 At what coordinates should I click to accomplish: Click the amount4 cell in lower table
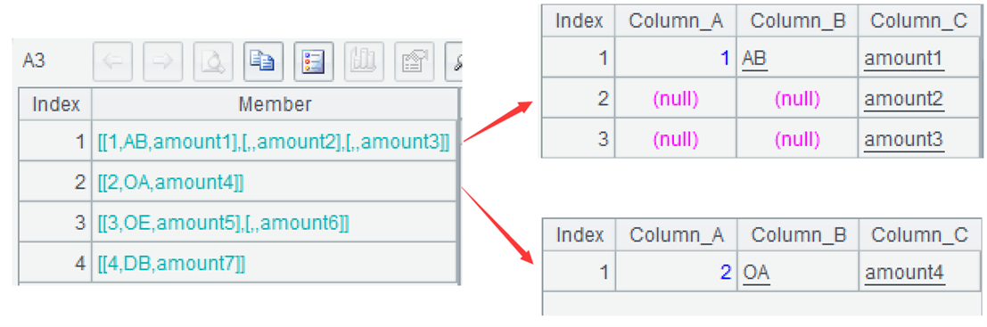tap(904, 273)
